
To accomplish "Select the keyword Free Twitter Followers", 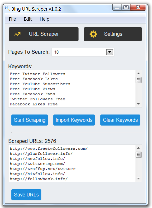I will (37, 74).
